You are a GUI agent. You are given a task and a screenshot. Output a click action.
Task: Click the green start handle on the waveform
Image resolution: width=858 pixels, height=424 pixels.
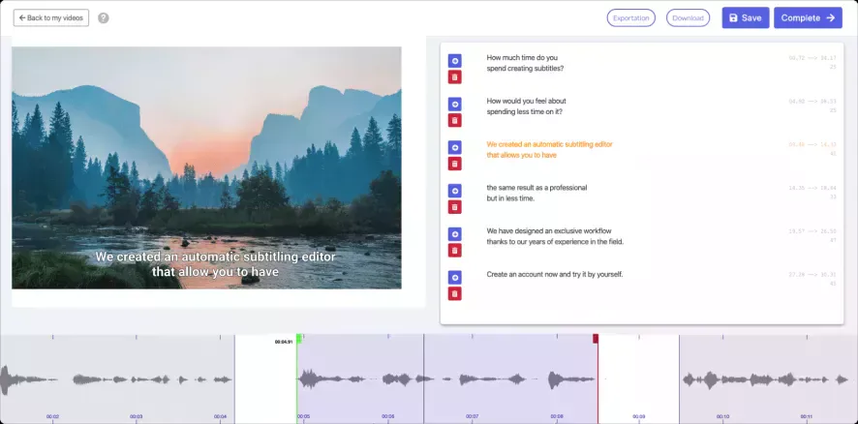[299, 339]
